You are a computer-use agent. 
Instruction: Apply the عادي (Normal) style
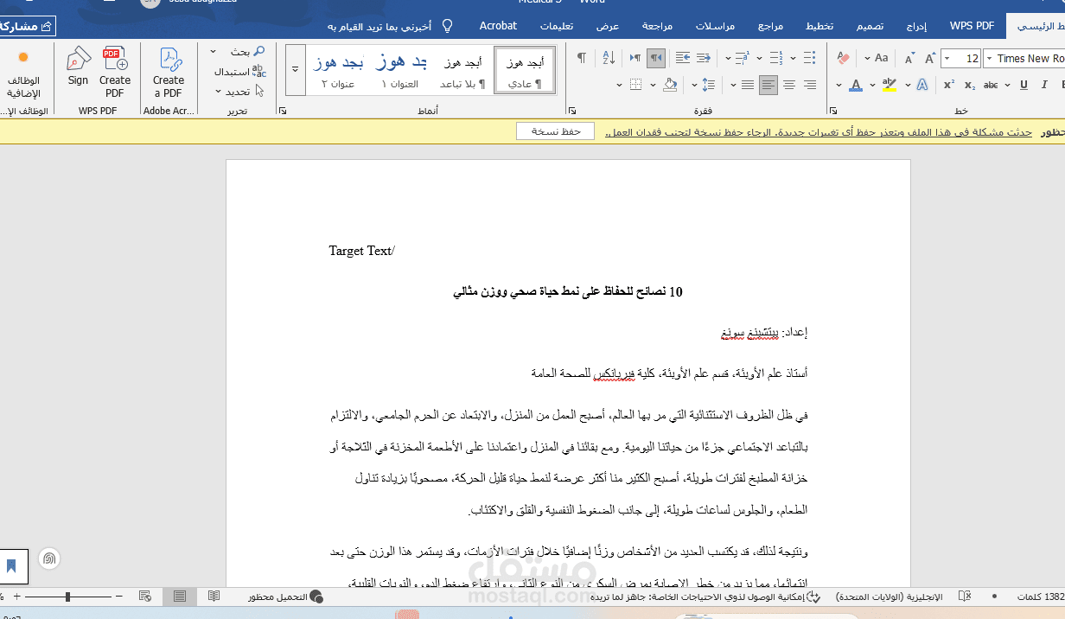[526, 70]
